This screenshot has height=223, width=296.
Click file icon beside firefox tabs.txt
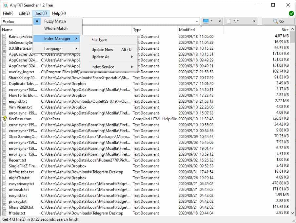(4, 172)
